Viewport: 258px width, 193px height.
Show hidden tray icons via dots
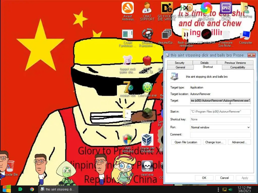pos(218,189)
